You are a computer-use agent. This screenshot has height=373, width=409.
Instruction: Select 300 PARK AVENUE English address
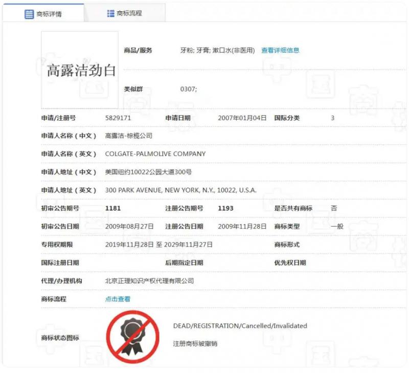[x=181, y=190]
